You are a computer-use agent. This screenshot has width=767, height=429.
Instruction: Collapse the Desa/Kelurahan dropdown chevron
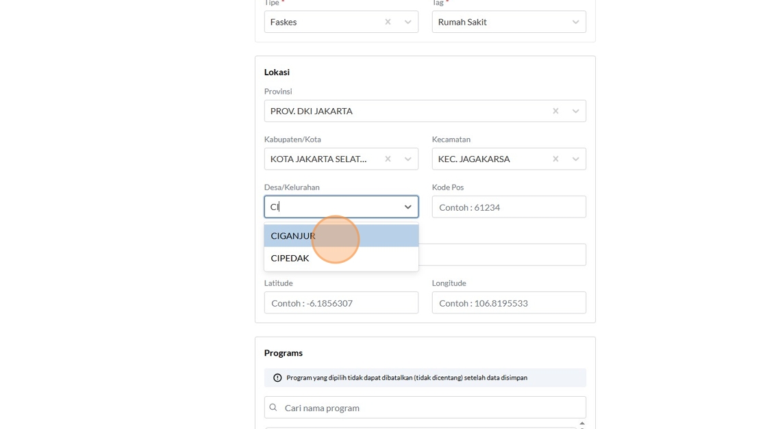click(x=408, y=207)
